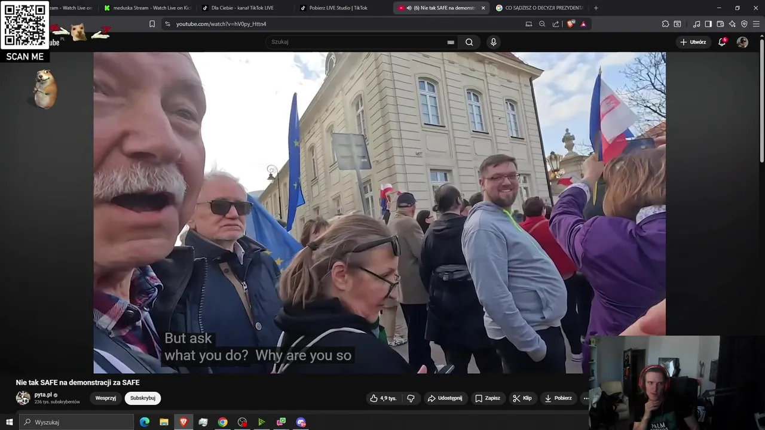Viewport: 765px width, 430px height.
Task: Start voice search with the microphone icon
Action: point(493,42)
